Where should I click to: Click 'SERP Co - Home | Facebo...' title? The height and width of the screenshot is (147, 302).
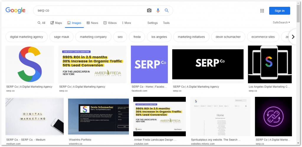(149, 87)
